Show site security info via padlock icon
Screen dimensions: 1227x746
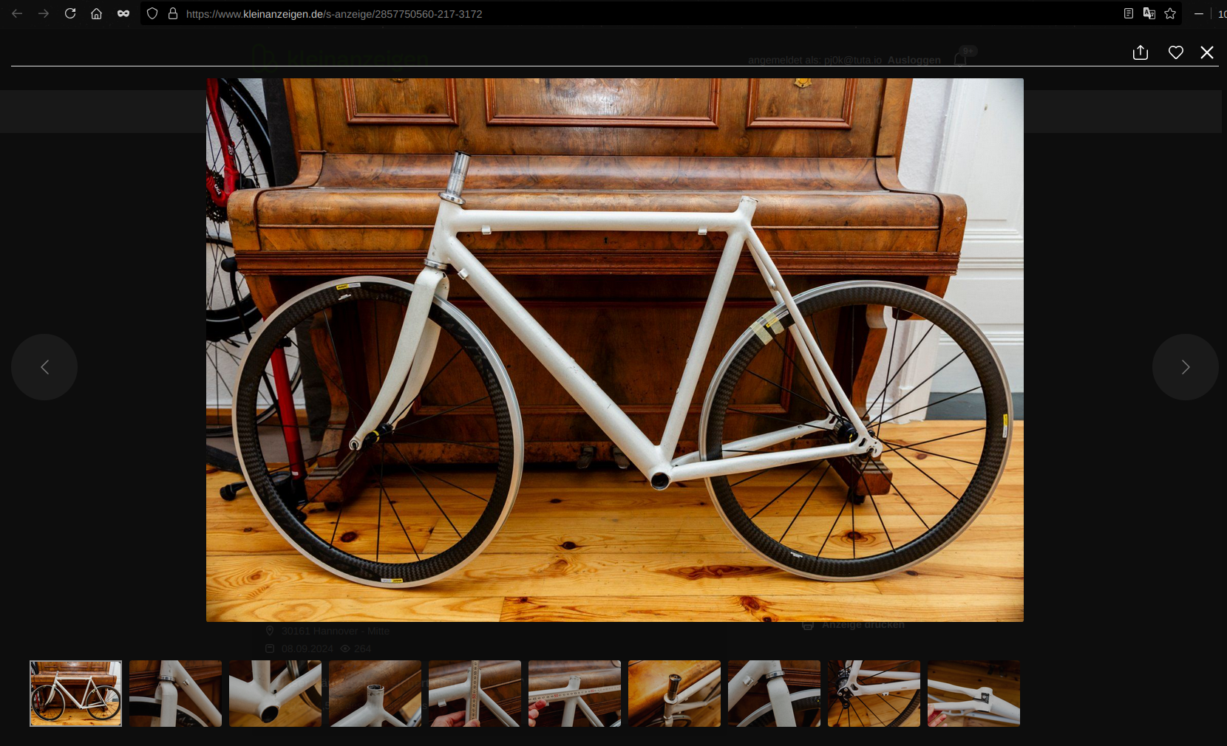pyautogui.click(x=173, y=13)
